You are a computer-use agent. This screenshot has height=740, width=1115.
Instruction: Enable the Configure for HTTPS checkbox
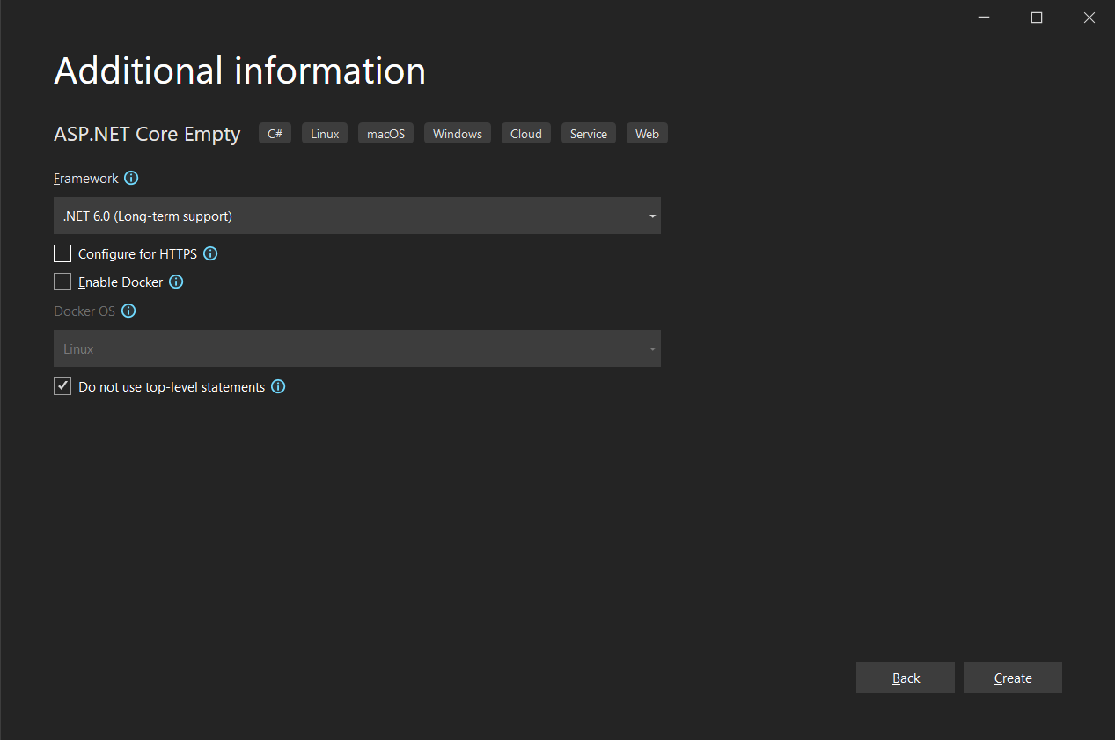(x=62, y=253)
